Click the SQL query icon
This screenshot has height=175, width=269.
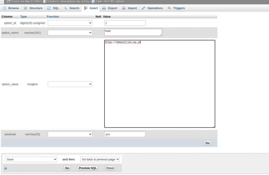[49, 8]
